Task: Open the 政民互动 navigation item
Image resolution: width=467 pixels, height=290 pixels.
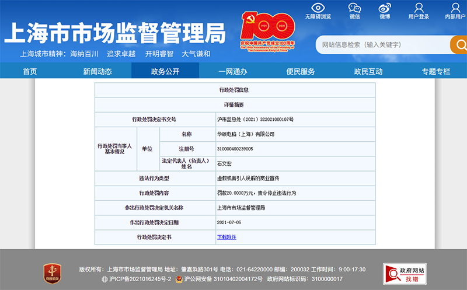Action: coord(368,71)
